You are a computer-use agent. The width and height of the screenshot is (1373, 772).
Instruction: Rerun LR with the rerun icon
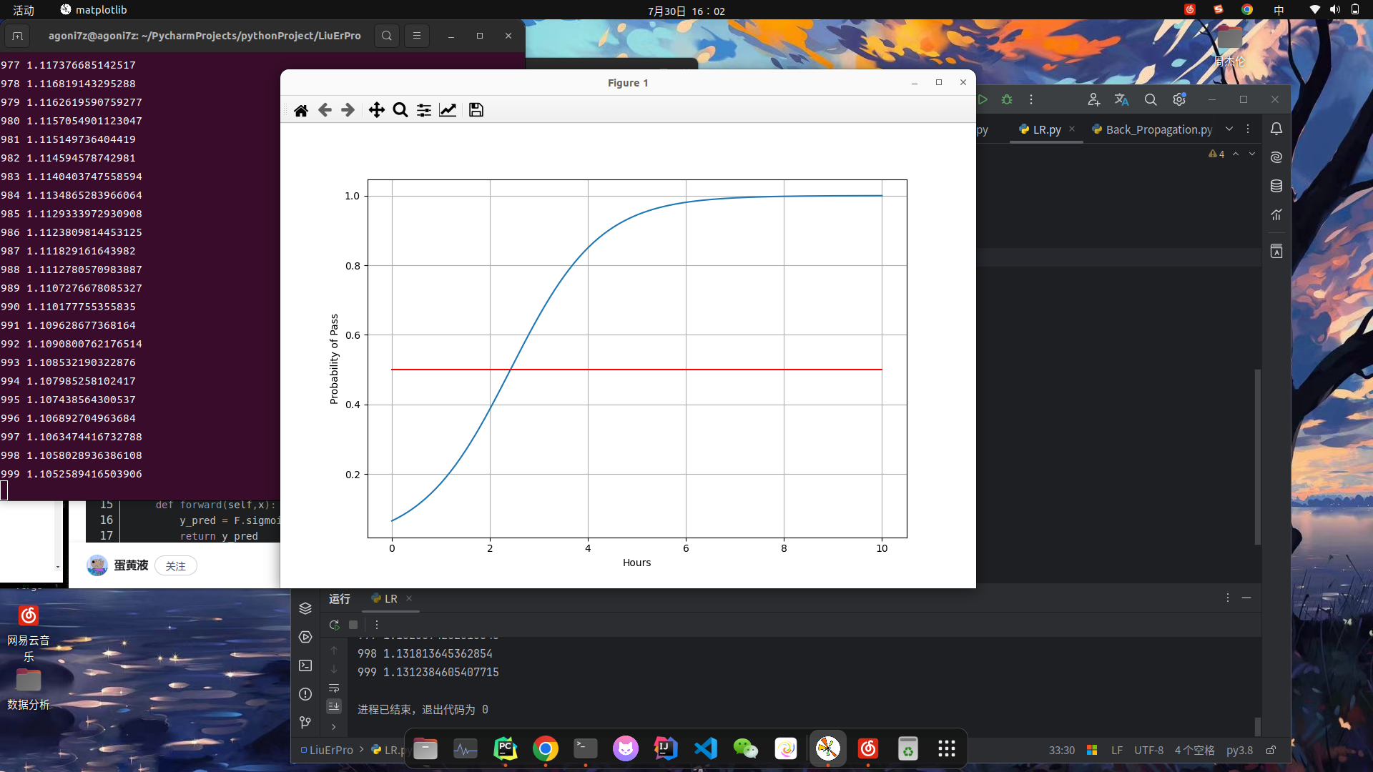coord(334,625)
